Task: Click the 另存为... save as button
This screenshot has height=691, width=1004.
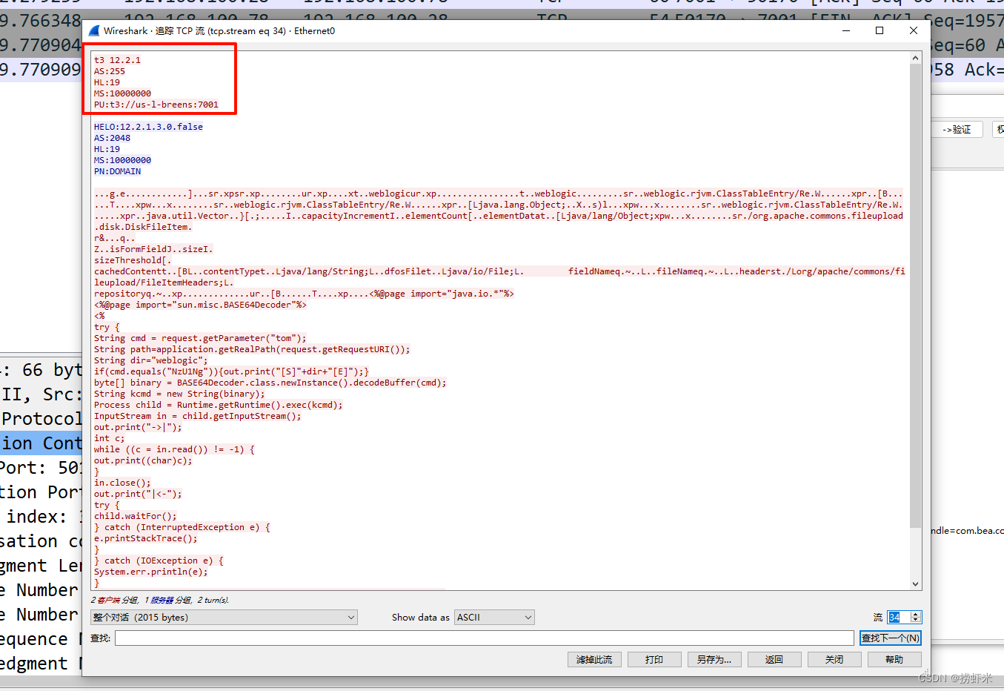Action: coord(714,660)
